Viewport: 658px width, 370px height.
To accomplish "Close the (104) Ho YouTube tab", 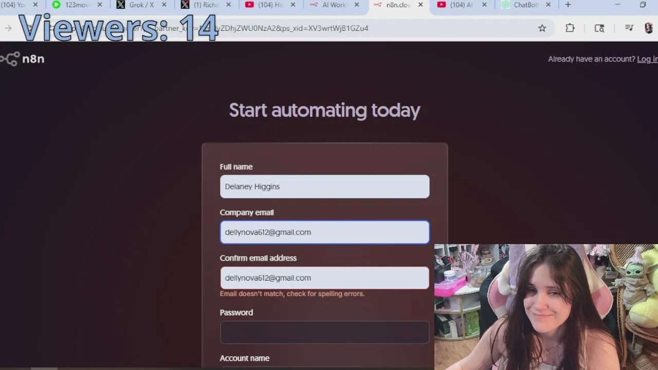I will [293, 5].
